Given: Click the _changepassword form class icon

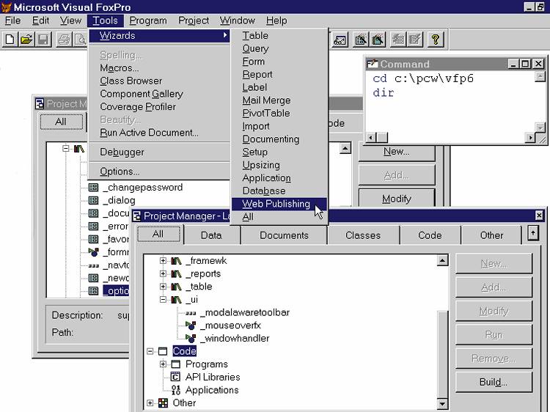Looking at the screenshot, I should 93,188.
